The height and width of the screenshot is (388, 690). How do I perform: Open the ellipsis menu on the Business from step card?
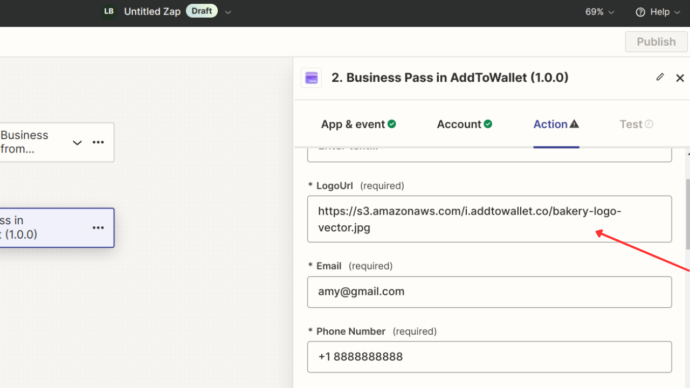pyautogui.click(x=98, y=142)
